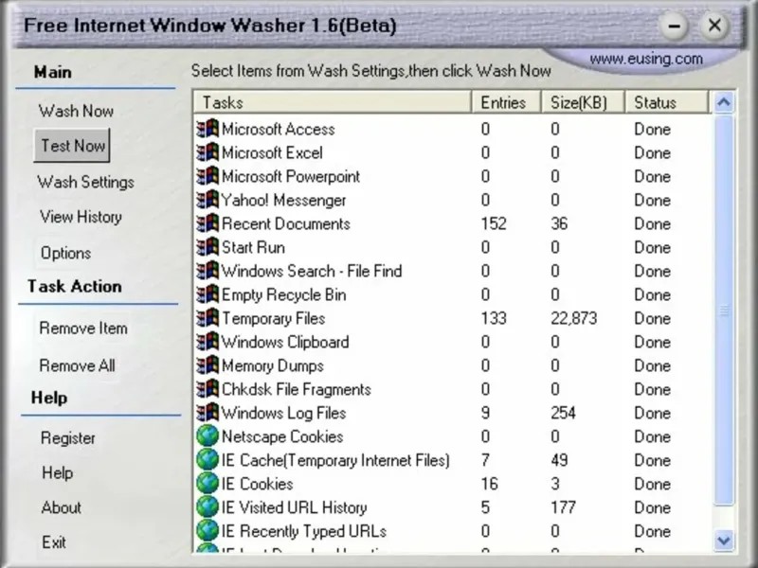The height and width of the screenshot is (568, 758).
Task: Click the Yahoo! Messenger row icon
Action: click(x=208, y=200)
